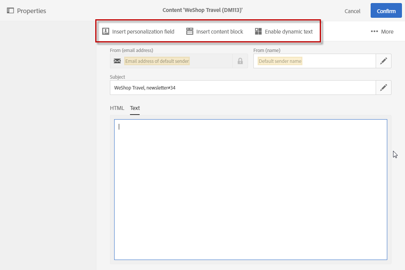Click the lock icon on the email field
The height and width of the screenshot is (270, 405).
(240, 61)
